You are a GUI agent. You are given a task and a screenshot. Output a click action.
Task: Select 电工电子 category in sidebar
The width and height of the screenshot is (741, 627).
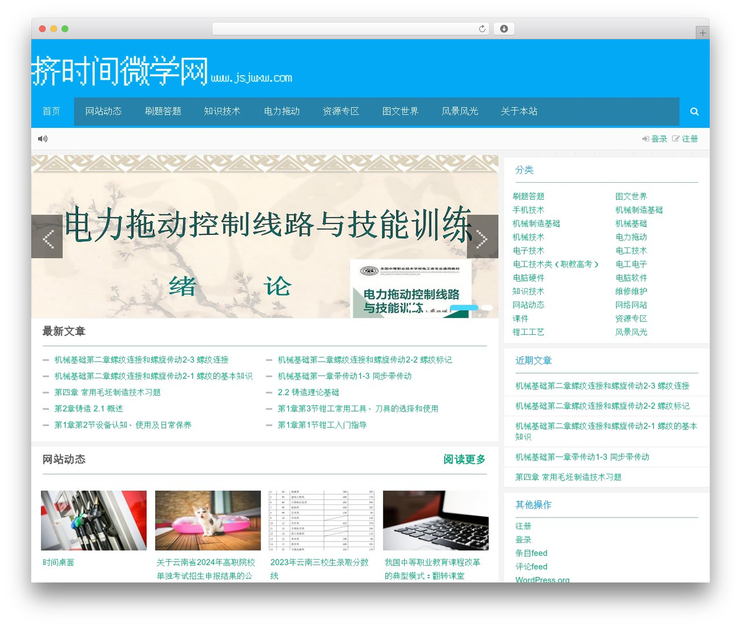pyautogui.click(x=631, y=264)
